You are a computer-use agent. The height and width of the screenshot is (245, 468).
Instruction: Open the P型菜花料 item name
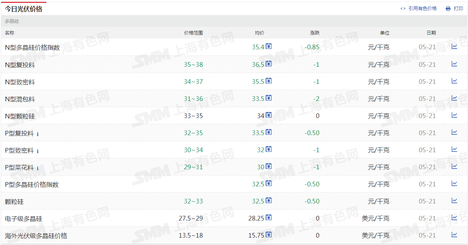[x=19, y=167]
